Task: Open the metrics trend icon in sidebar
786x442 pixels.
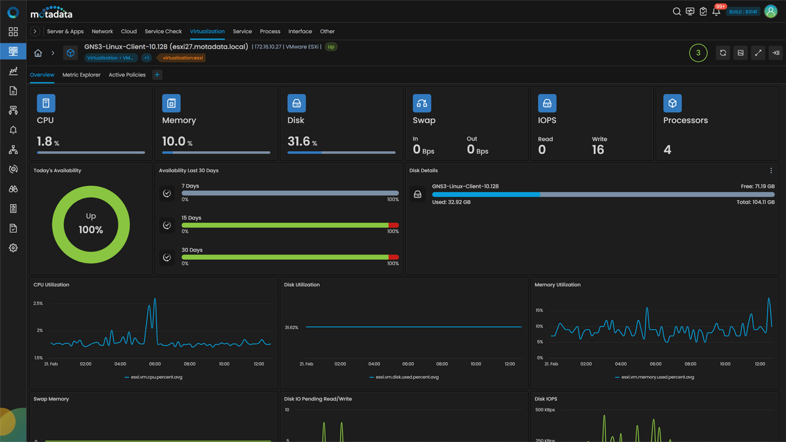Action: 13,71
